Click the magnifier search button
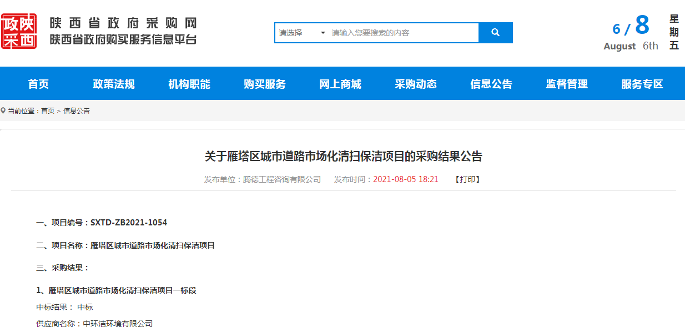This screenshot has width=685, height=332. (x=495, y=33)
